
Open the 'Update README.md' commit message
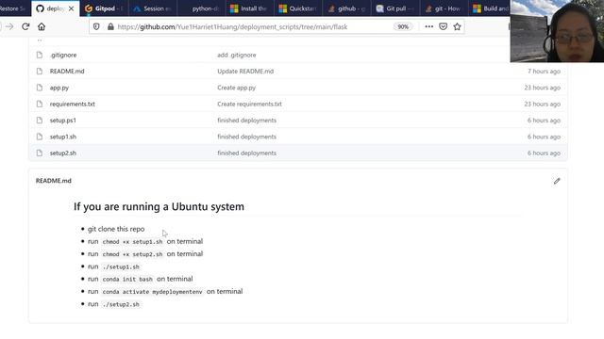pyautogui.click(x=245, y=72)
